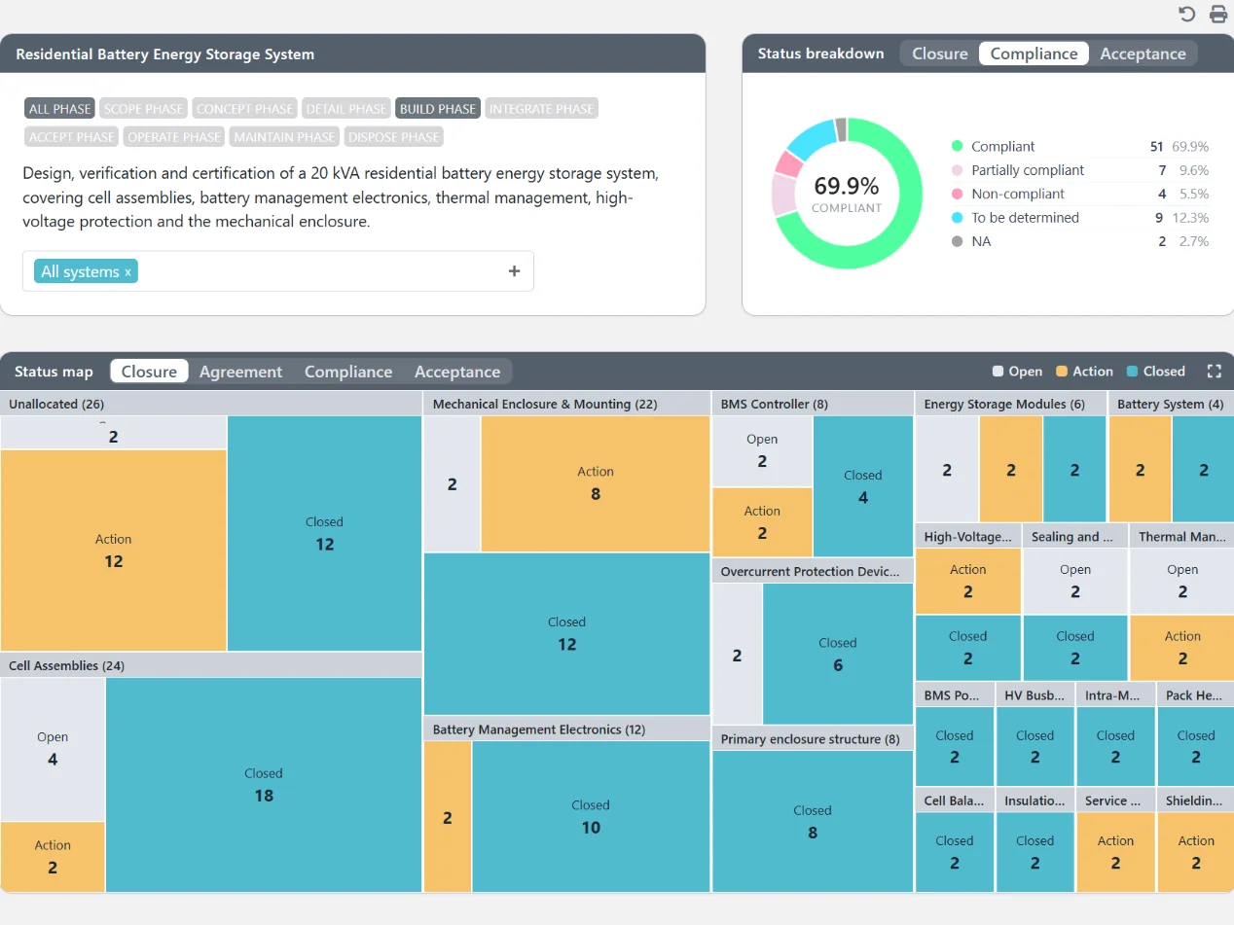This screenshot has height=925, width=1234.
Task: Open Primary enclosure structure (8) header
Action: coord(813,739)
